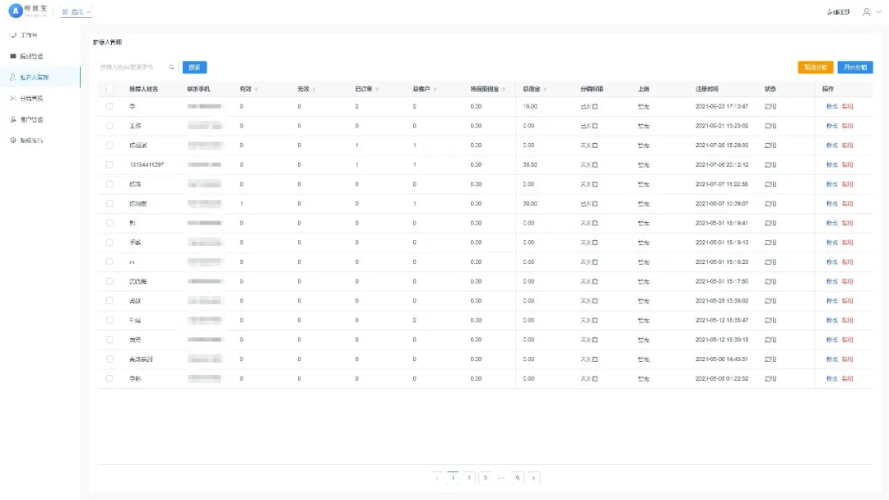Open the user account dropdown chevron
The width and height of the screenshot is (889, 500).
[878, 12]
